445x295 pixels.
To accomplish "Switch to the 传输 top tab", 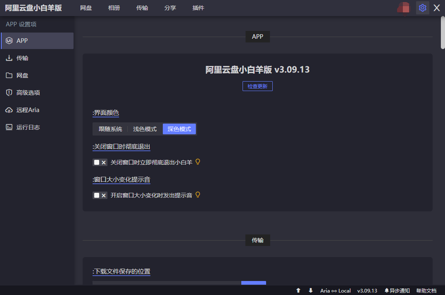I will 142,8.
